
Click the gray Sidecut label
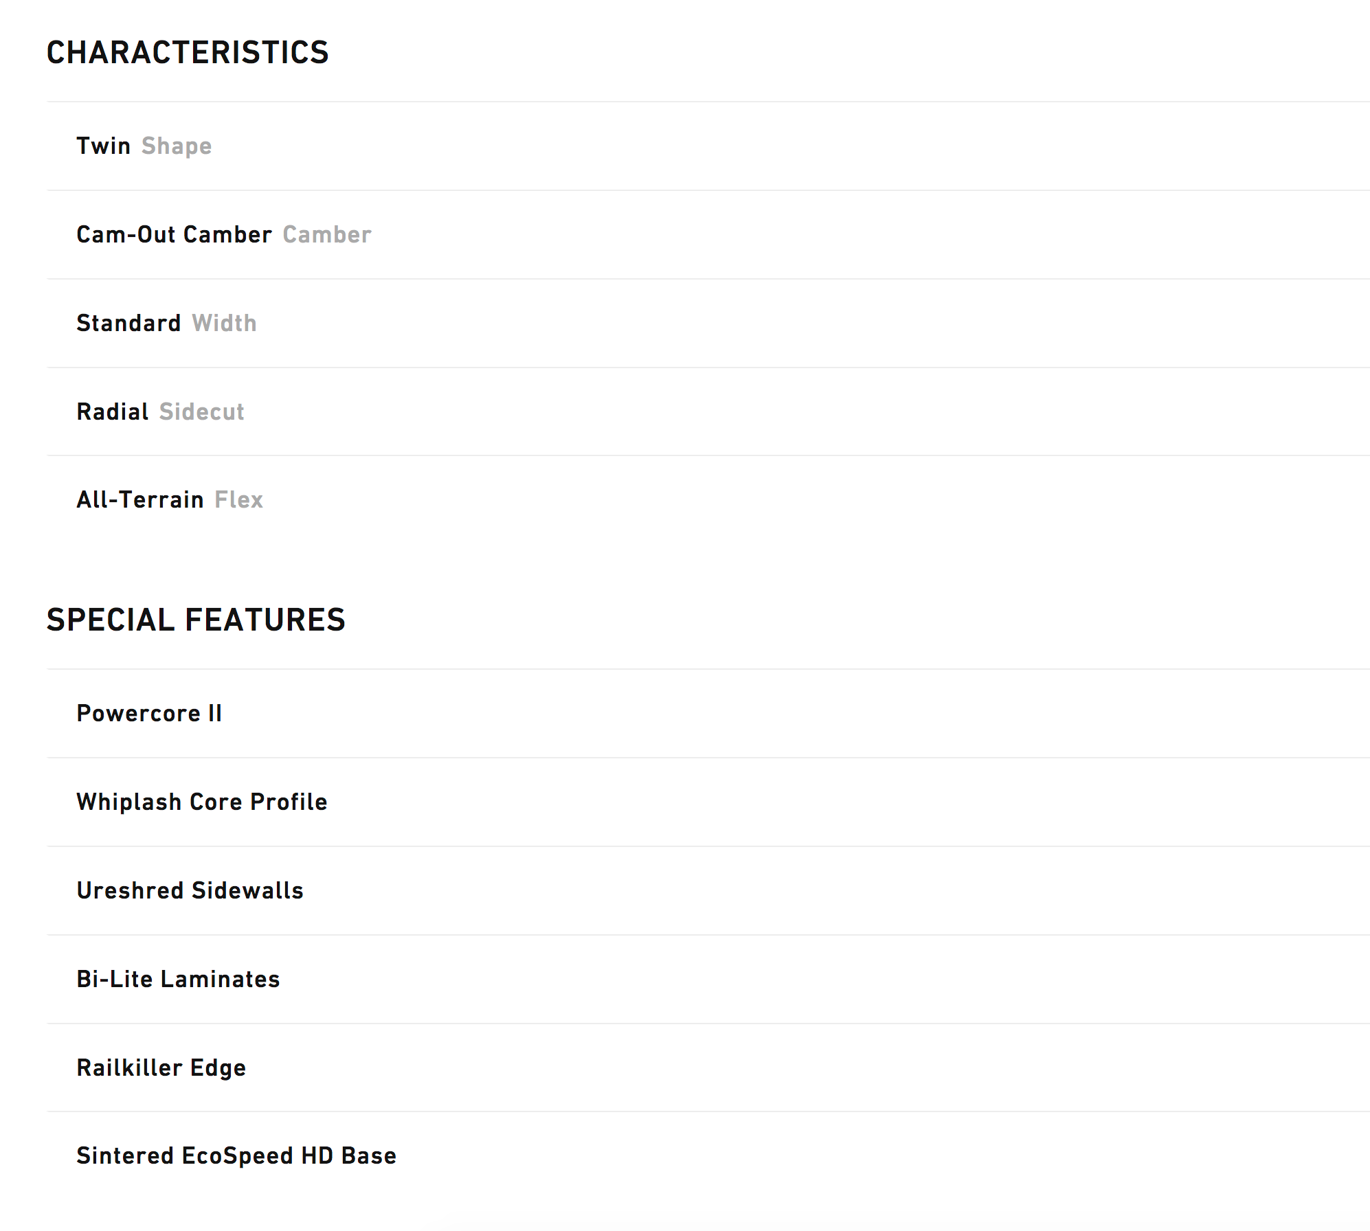click(x=201, y=412)
